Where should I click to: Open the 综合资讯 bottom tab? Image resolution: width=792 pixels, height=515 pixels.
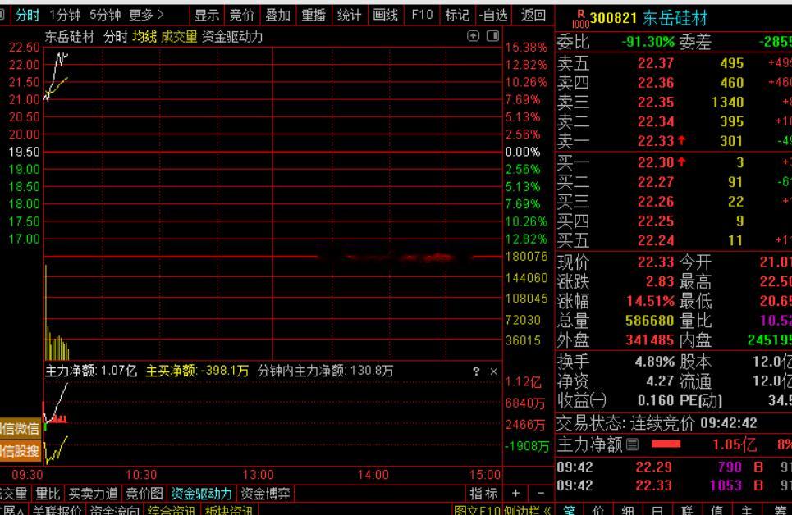[x=172, y=510]
